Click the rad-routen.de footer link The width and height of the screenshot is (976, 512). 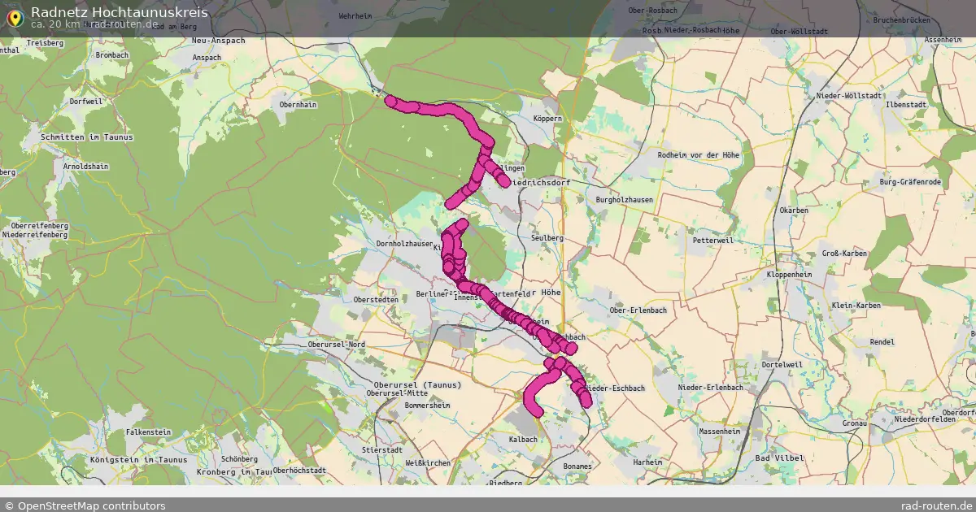(931, 505)
